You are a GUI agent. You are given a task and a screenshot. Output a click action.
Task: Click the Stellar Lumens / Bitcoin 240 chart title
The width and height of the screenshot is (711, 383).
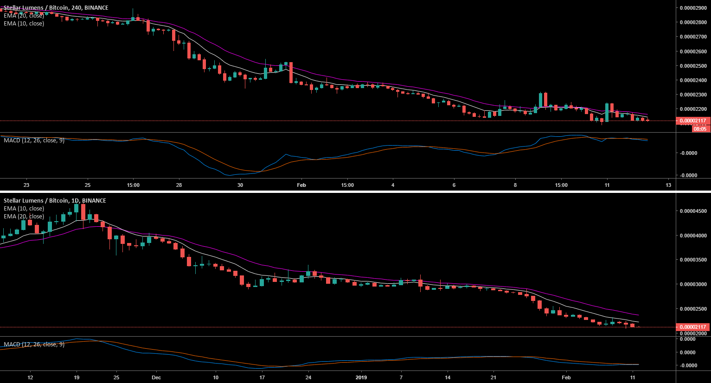(x=56, y=8)
